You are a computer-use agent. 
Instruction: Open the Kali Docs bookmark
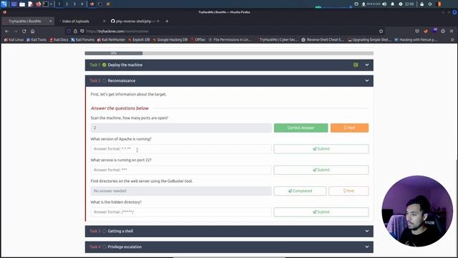(x=59, y=39)
